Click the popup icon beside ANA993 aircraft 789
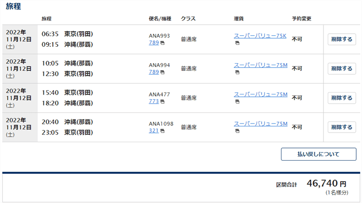 (162, 43)
